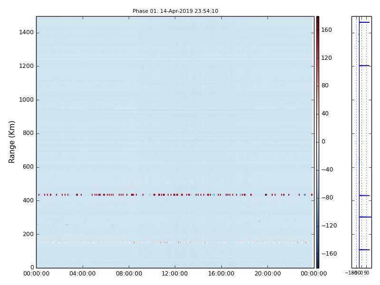Click the colorbar value 120
380x285 pixels.
326,57
